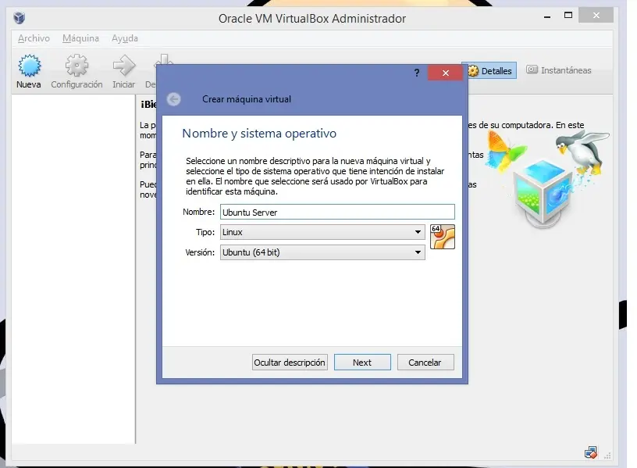The image size is (637, 468).
Task: Expand the Tipo dropdown showing Linux
Action: tap(322, 232)
